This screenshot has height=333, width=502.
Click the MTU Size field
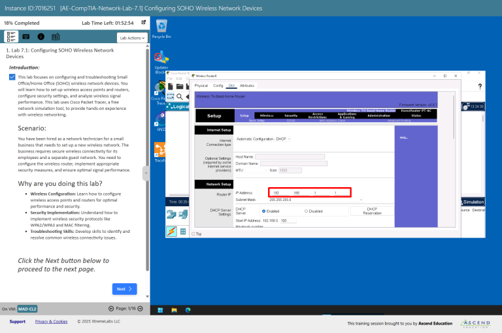click(x=290, y=171)
